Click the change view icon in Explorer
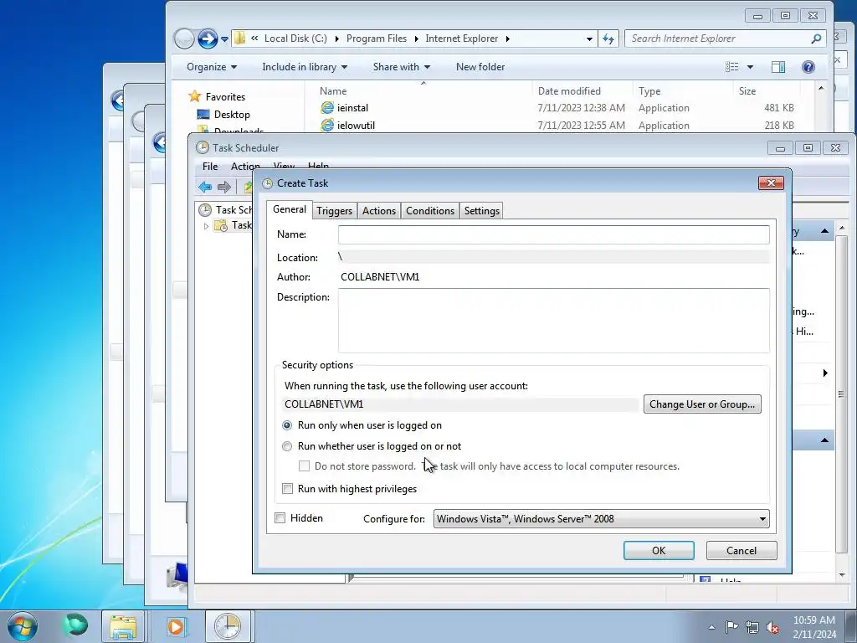The height and width of the screenshot is (643, 857). click(x=731, y=67)
